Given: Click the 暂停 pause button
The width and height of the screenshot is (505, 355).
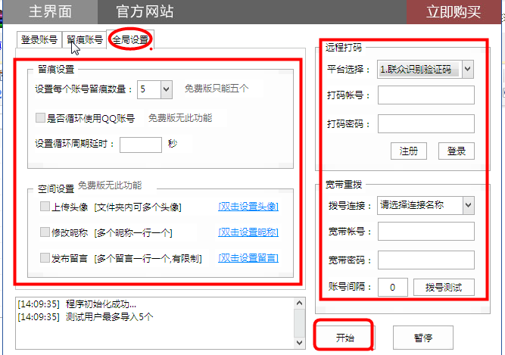Looking at the screenshot, I should coord(423,338).
